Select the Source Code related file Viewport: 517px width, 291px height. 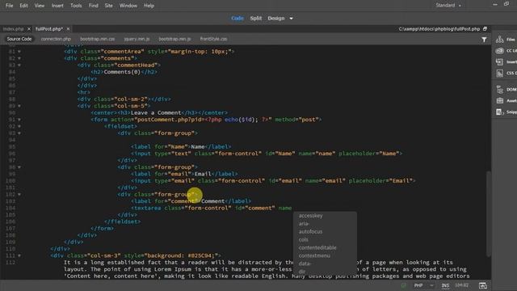coord(19,39)
